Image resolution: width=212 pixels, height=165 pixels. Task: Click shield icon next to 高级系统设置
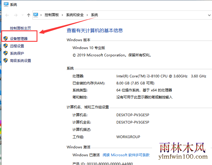pyautogui.click(x=6, y=60)
